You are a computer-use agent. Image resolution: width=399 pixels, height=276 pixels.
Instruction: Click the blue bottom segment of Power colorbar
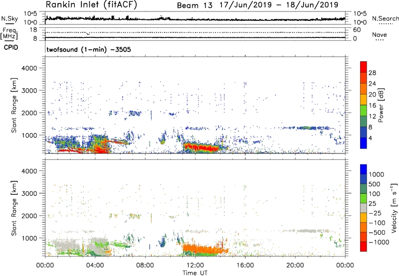click(364, 143)
